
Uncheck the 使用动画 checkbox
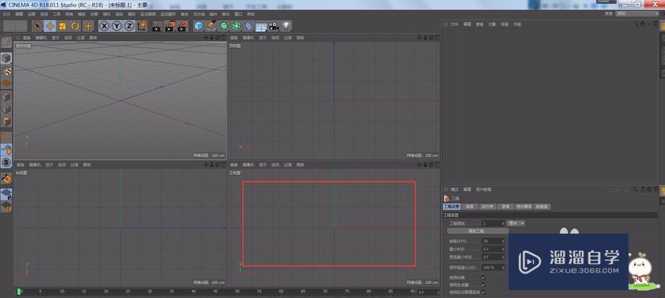point(483,277)
